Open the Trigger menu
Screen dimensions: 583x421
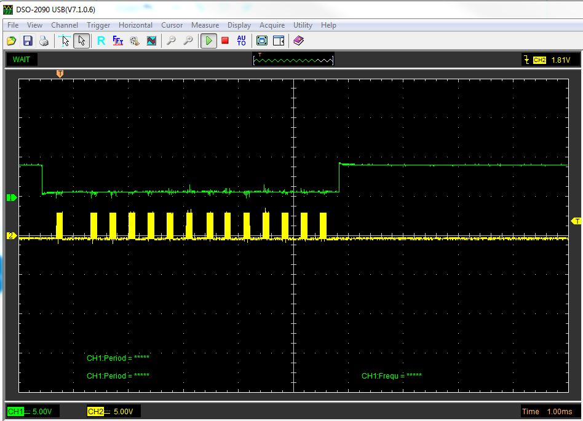point(98,25)
